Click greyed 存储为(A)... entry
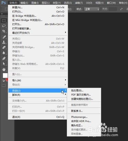Viewport: 128px width, 141px height. (38, 56)
